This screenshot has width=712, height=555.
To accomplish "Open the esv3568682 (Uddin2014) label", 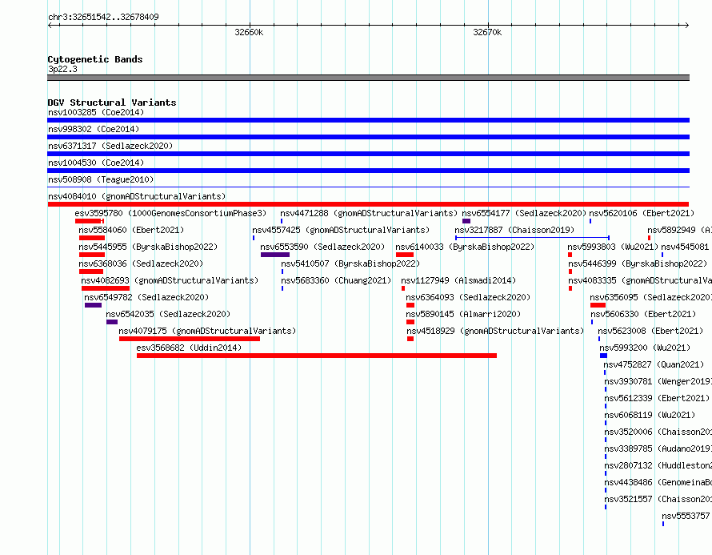I will (189, 348).
